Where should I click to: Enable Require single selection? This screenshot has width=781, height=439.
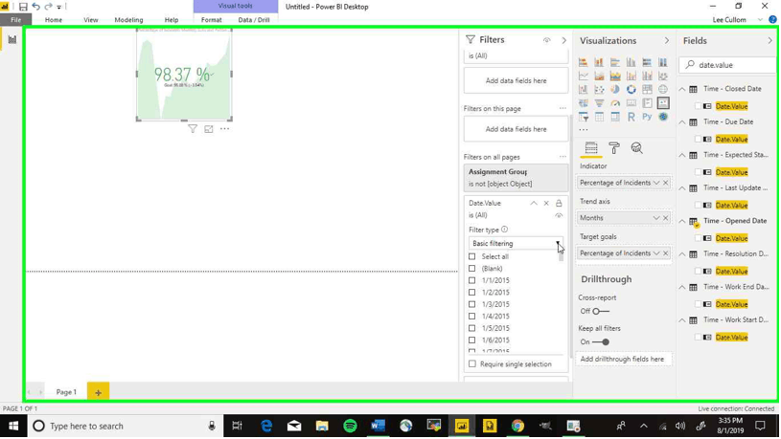point(472,364)
